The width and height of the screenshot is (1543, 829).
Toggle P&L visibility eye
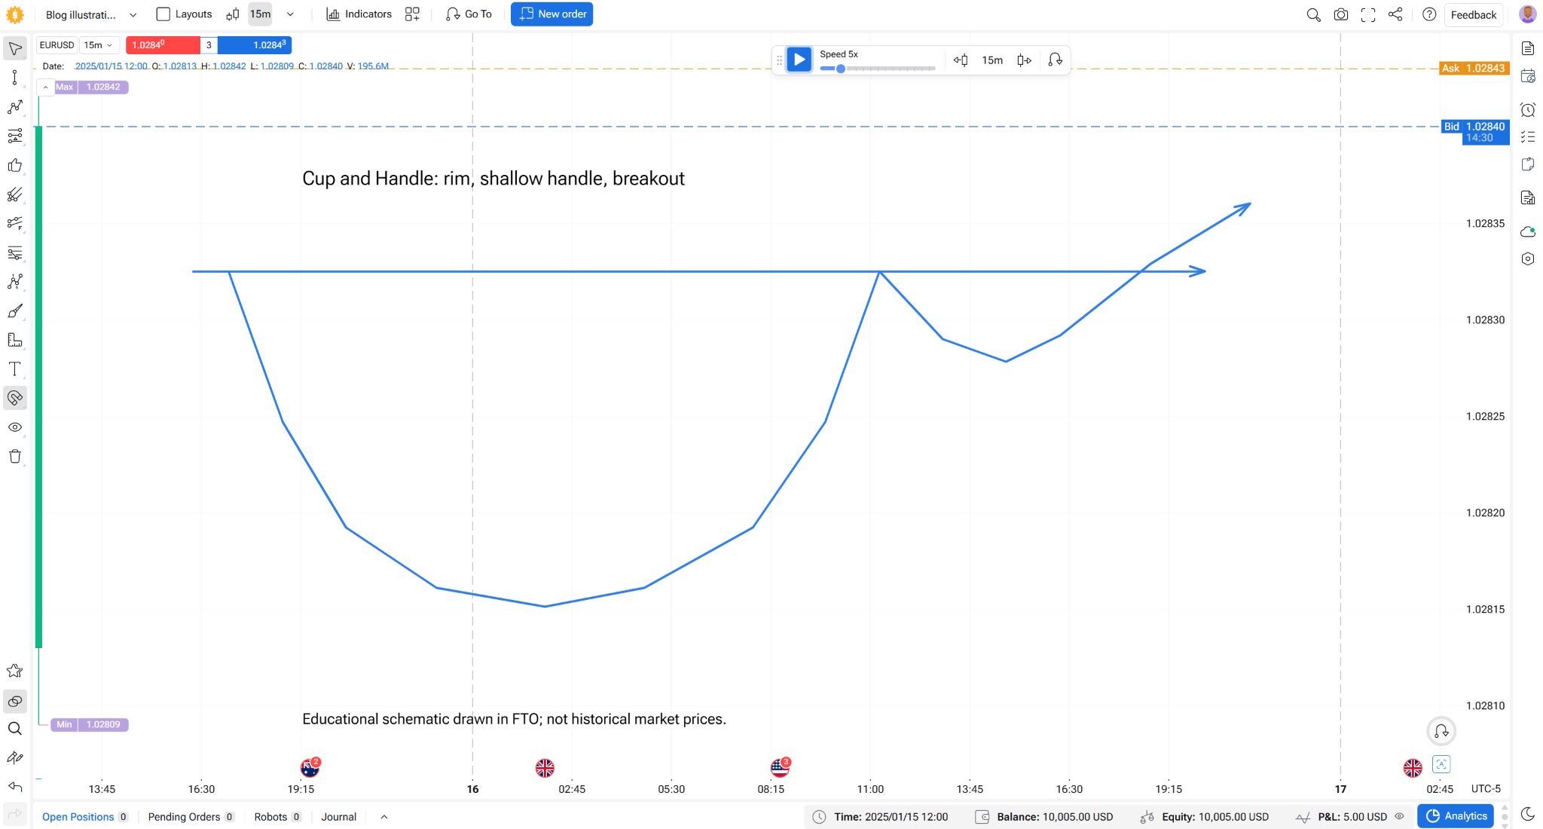coord(1400,817)
